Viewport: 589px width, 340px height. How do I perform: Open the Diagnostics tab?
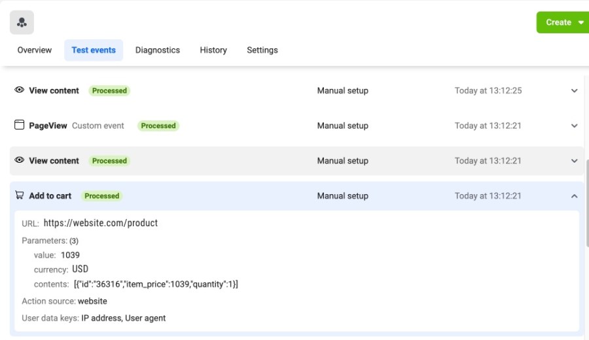(x=158, y=50)
